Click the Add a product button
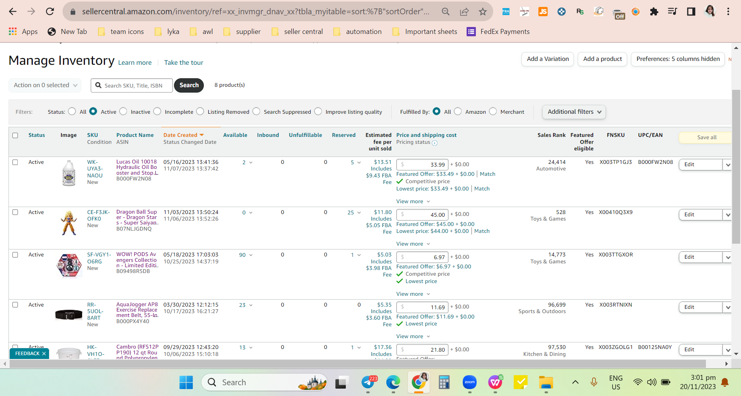Screen dimensions: 741x396 coord(602,59)
